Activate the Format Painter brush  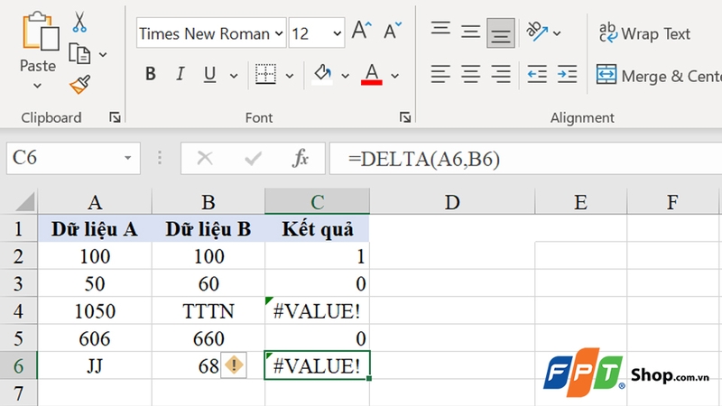click(x=79, y=84)
